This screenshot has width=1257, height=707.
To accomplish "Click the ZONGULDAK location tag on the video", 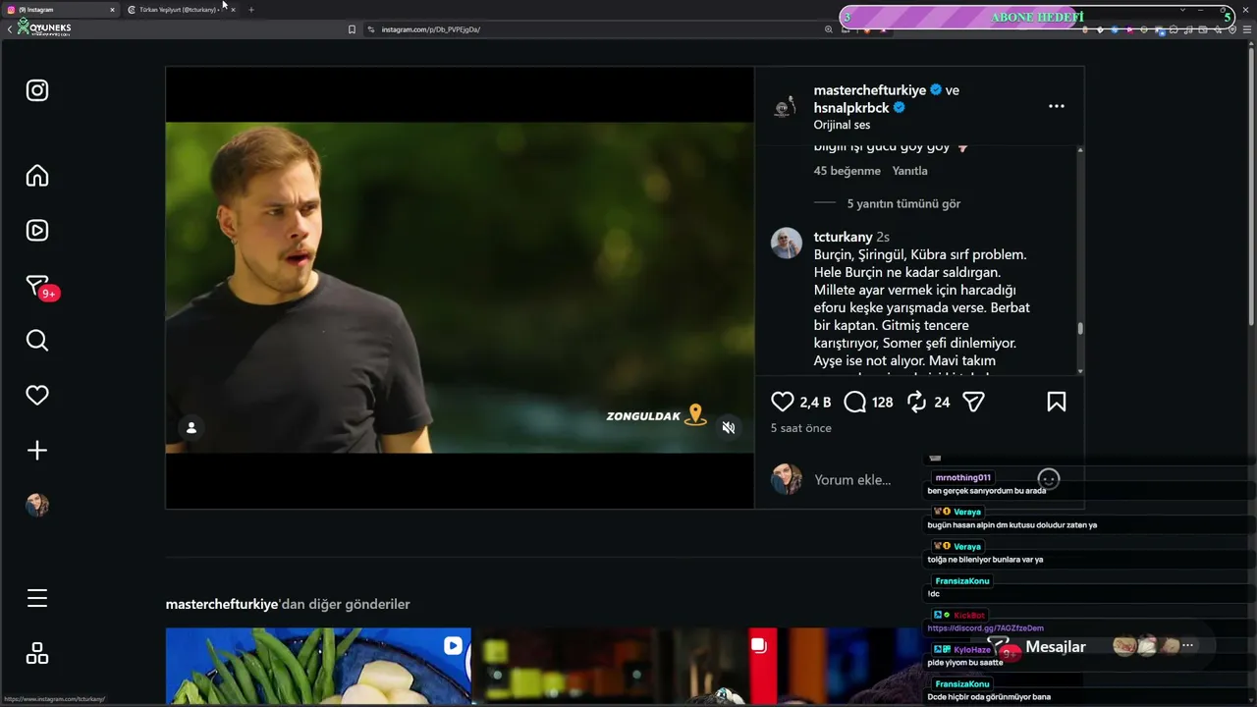I will (x=656, y=415).
